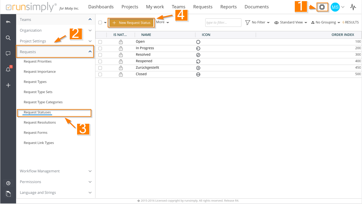Click the back arrow sidebar icon
This screenshot has height=204, width=362.
pos(8,22)
